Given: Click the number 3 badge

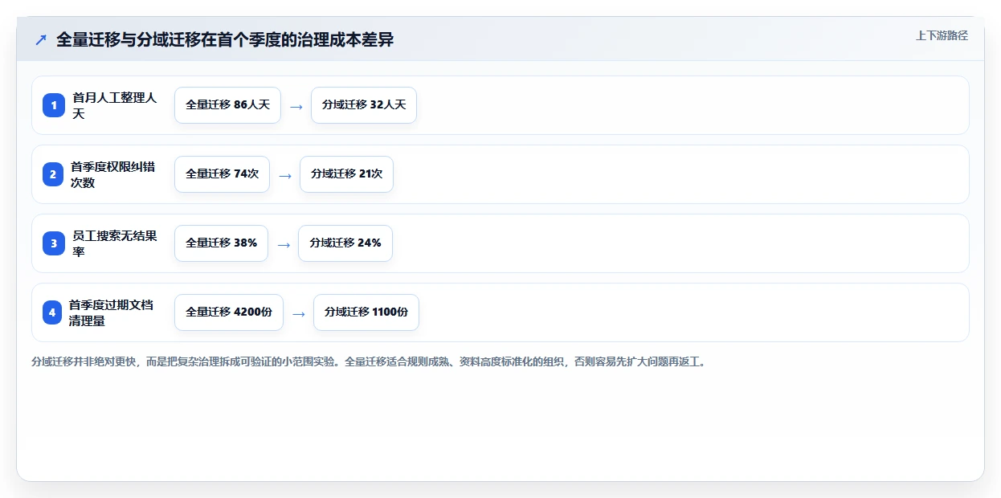Looking at the screenshot, I should (x=54, y=243).
